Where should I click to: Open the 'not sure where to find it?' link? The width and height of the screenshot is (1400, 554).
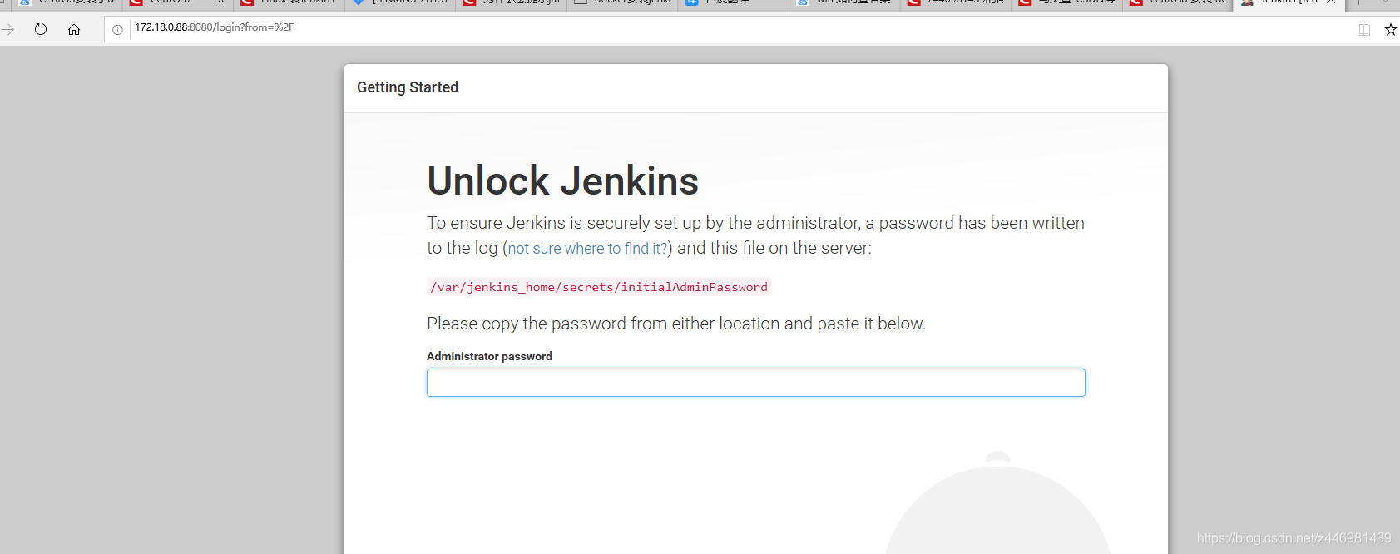click(x=588, y=248)
